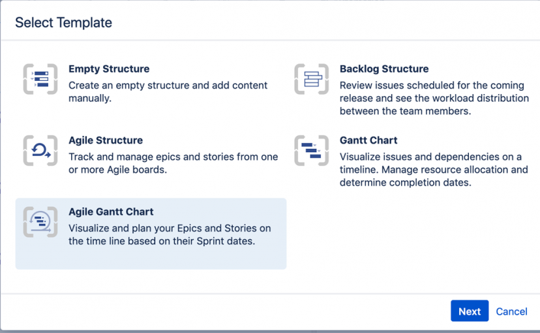Viewport: 540px width, 333px height.
Task: Click the "Select Template" dialog title
Action: (x=64, y=23)
